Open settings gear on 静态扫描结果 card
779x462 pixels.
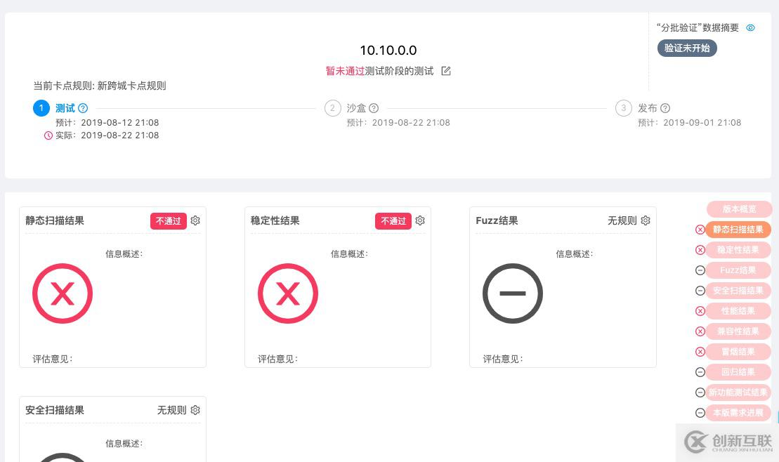[195, 220]
